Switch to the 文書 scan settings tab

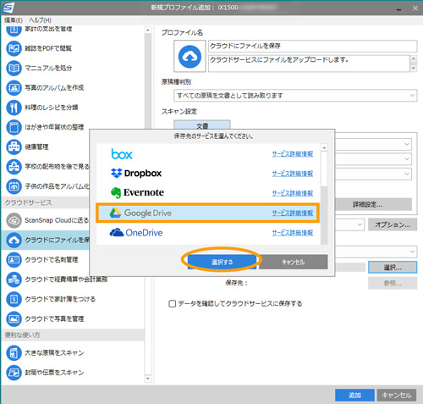coord(202,125)
